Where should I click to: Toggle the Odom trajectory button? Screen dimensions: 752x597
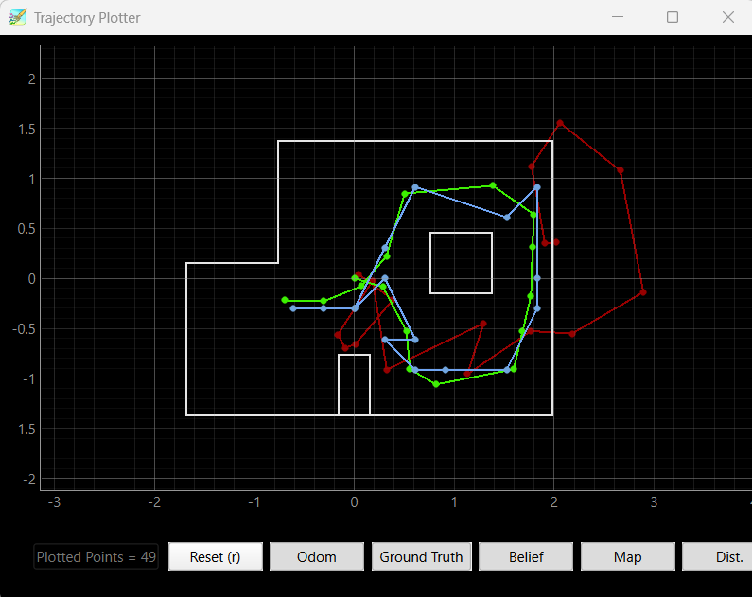[317, 556]
